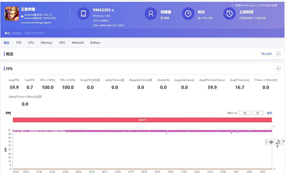Click the help icon beside Jank(/10min)
Image resolution: width=285 pixels, height=174 pixels.
click(x=123, y=80)
